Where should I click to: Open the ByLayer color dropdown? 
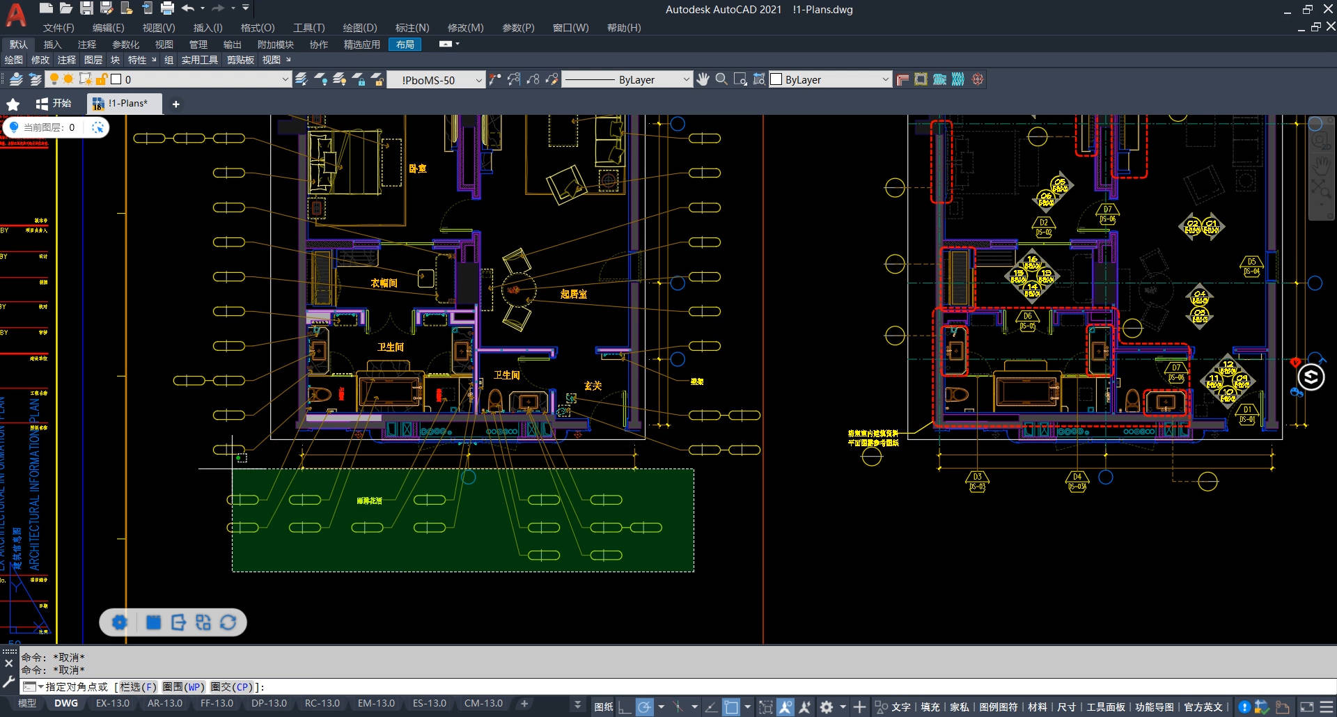886,79
